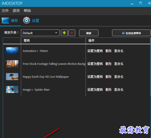151x138 pixels.
Task: Add a playlist with green plus
Action: pos(64,33)
